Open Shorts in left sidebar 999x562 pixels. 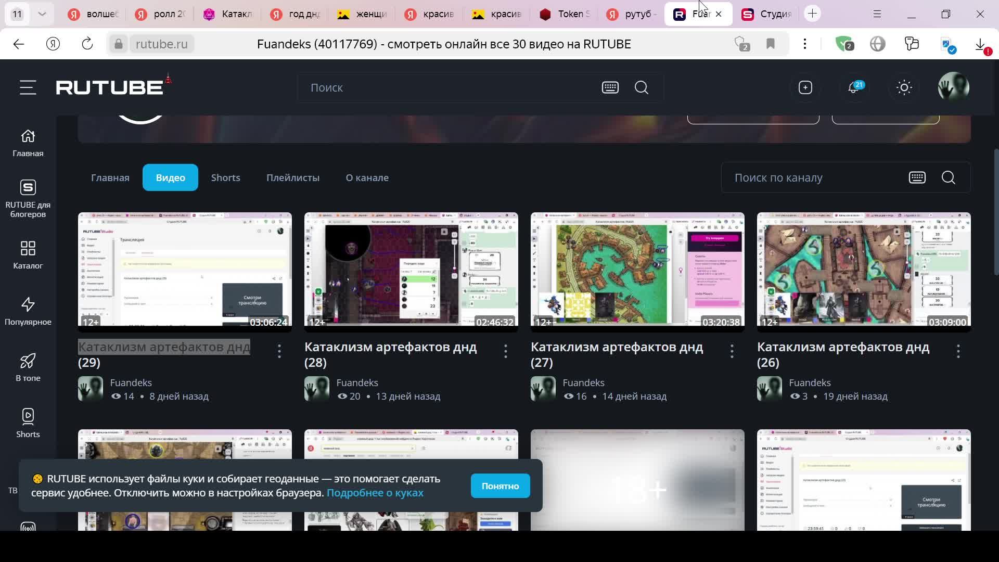[28, 423]
